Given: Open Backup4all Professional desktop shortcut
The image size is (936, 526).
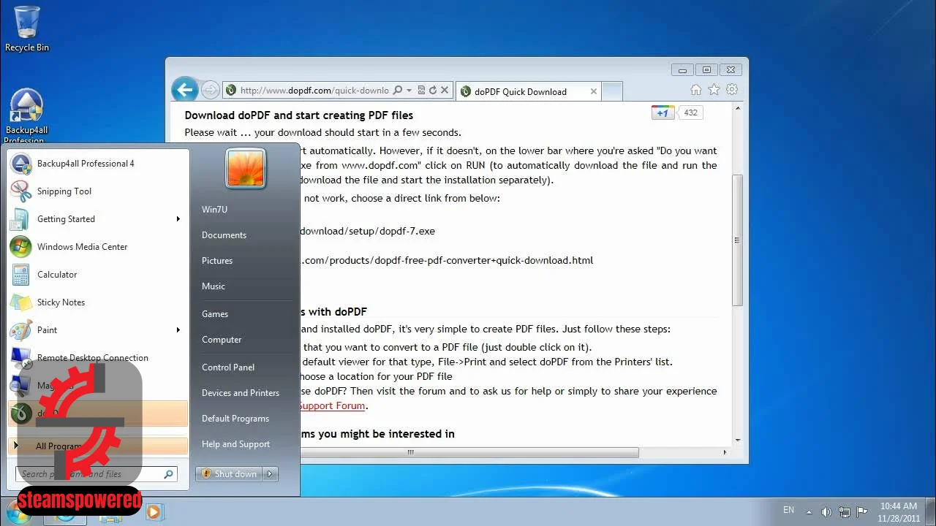Looking at the screenshot, I should click(26, 117).
